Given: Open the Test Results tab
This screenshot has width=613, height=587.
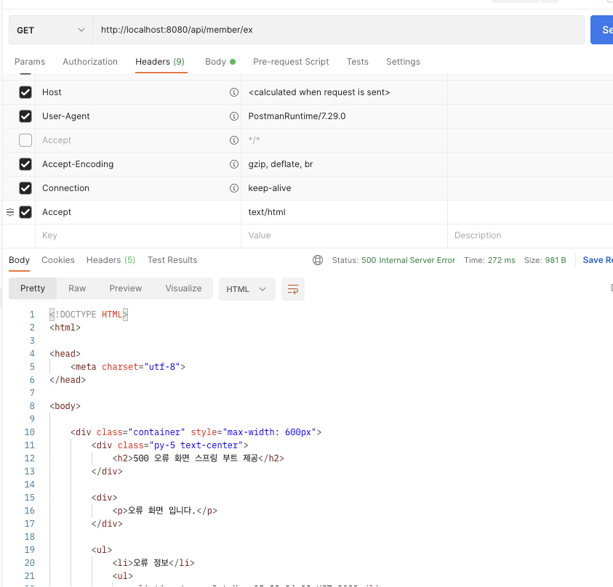Looking at the screenshot, I should point(172,260).
